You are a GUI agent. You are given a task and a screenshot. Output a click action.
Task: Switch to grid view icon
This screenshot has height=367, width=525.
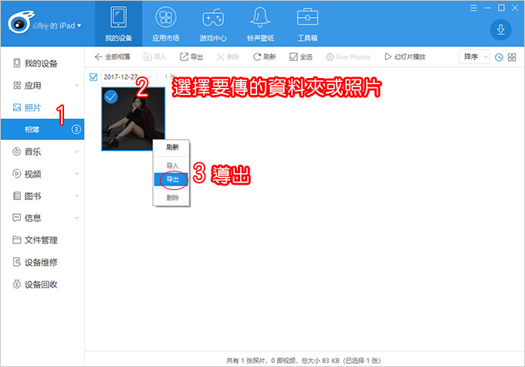(512, 57)
